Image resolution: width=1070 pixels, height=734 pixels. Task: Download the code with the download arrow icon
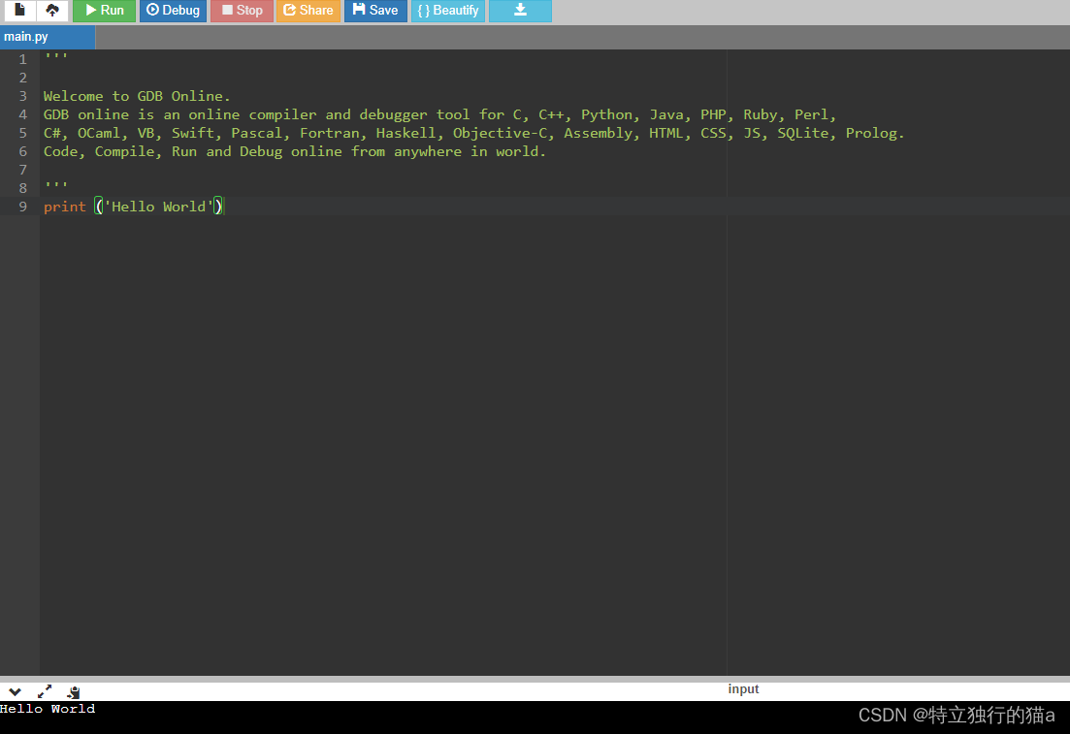coord(520,11)
